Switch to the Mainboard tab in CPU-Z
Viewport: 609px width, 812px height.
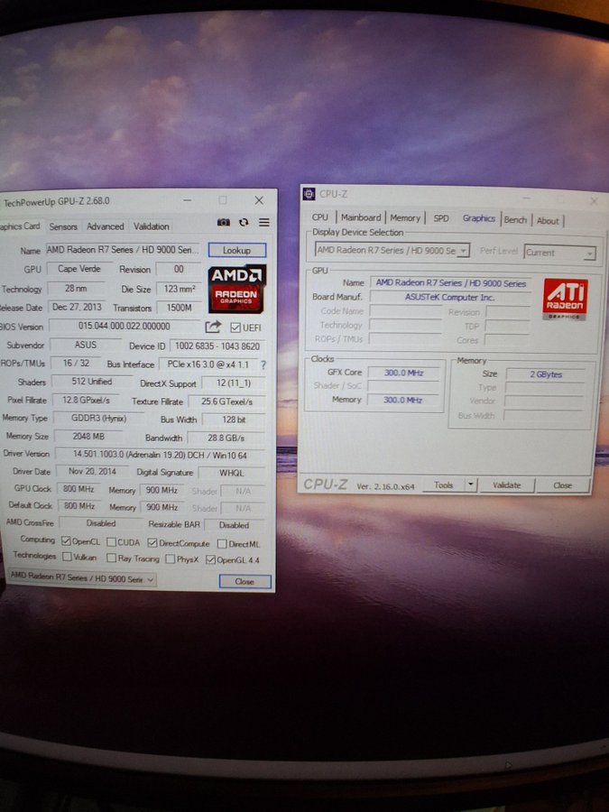[360, 217]
